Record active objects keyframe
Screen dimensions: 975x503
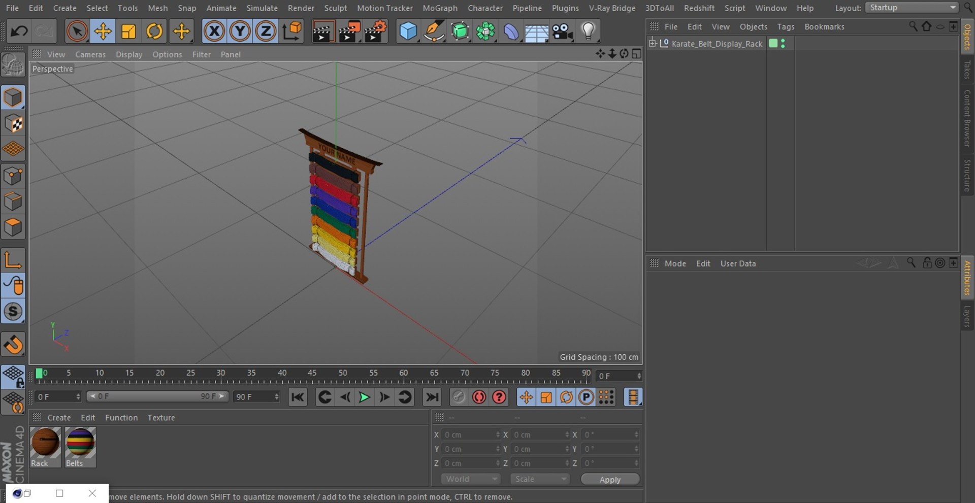click(459, 397)
